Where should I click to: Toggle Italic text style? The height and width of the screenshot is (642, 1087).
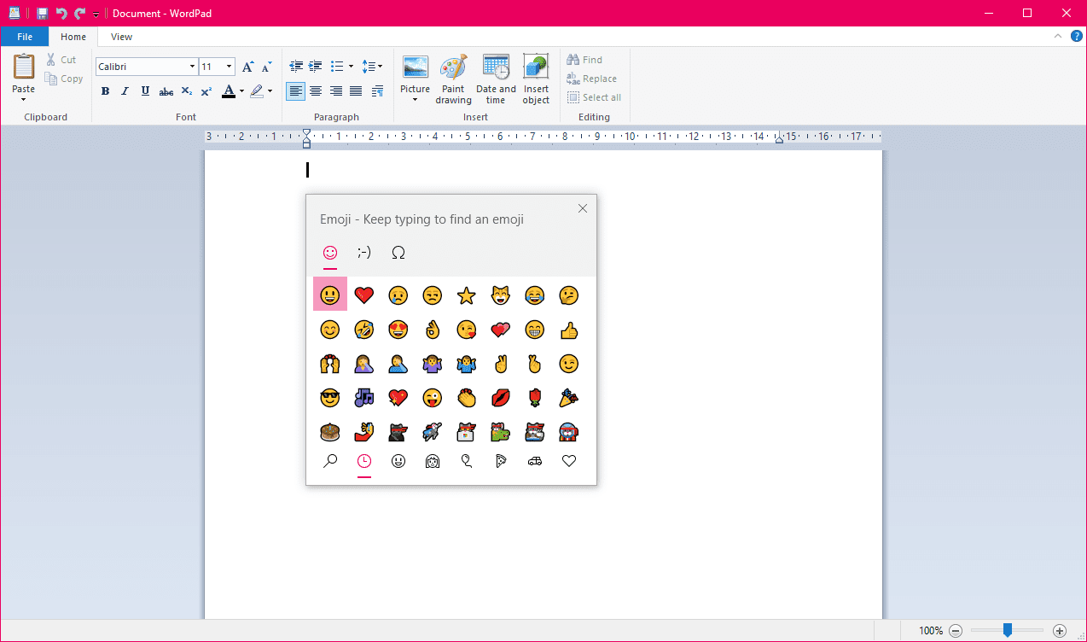tap(125, 91)
